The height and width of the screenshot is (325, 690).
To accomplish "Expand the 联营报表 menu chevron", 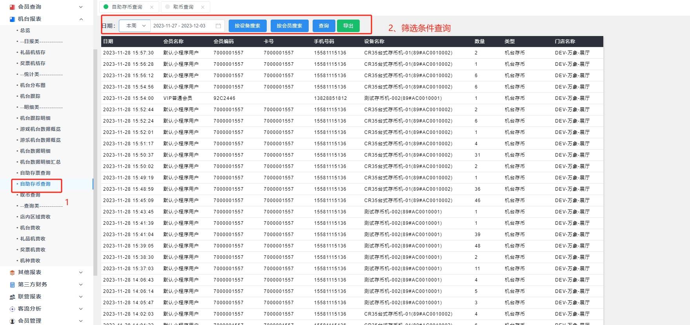I will [x=81, y=297].
